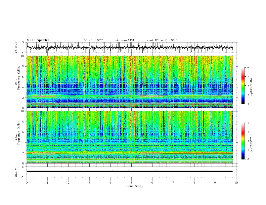Click the upper colorbar 'log(PSD)(V²/Hz)' label
The height and width of the screenshot is (205, 266).
[252, 87]
